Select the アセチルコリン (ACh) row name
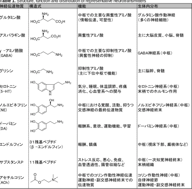Viewport: 192px width, 189px height. pos(12,180)
